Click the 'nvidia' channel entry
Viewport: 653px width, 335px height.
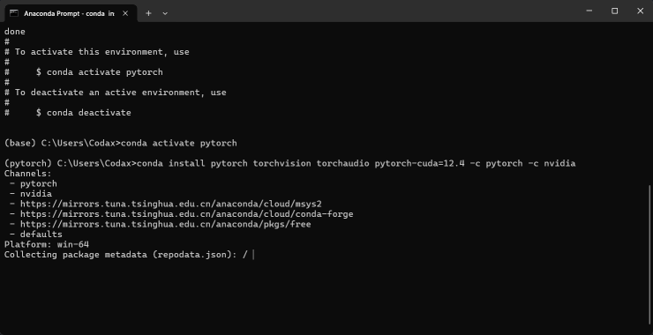pos(36,194)
